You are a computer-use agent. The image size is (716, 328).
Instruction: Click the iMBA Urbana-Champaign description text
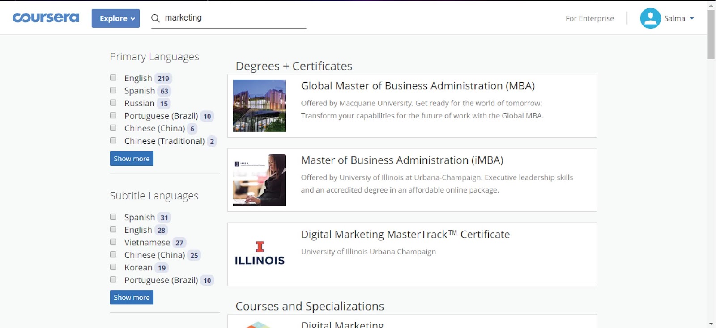(x=437, y=184)
